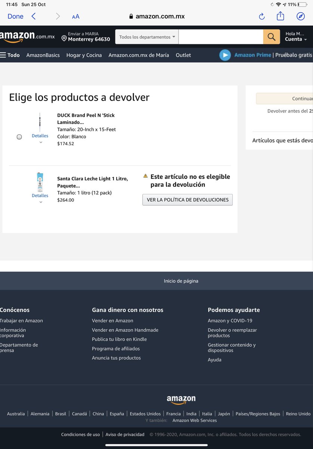Select Estados Unidos country link
The image size is (313, 449).
(145, 414)
